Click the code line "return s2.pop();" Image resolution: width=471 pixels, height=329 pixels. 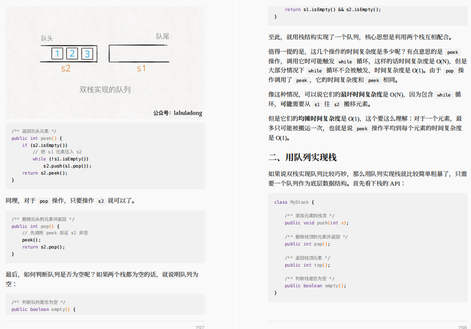[44, 247]
